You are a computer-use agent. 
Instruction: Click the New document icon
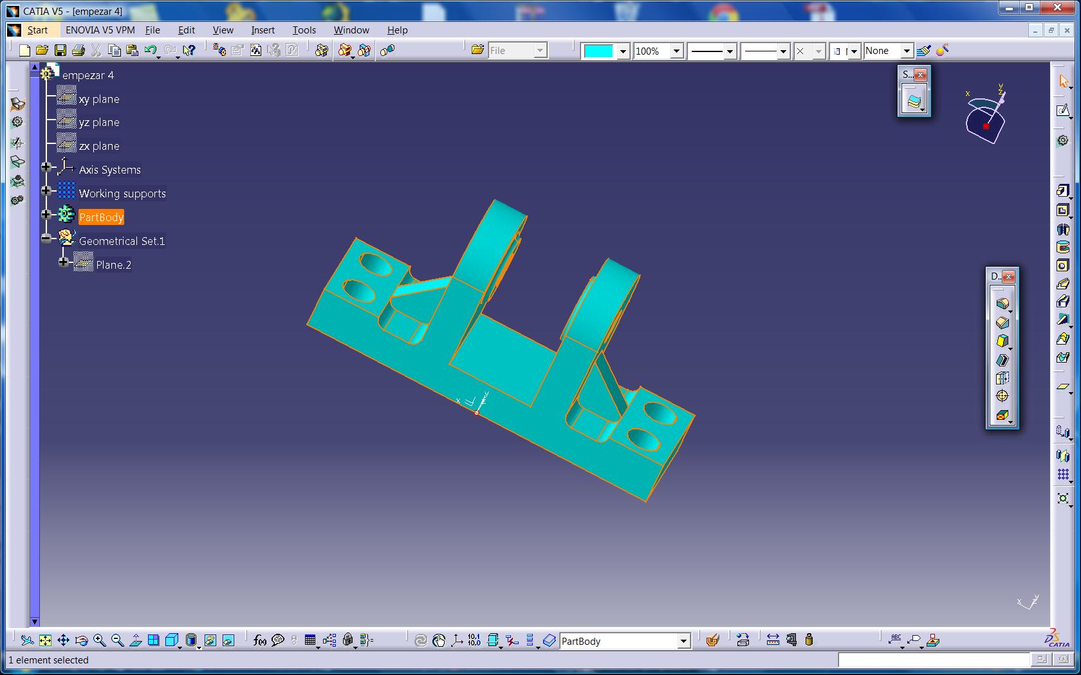[x=24, y=50]
